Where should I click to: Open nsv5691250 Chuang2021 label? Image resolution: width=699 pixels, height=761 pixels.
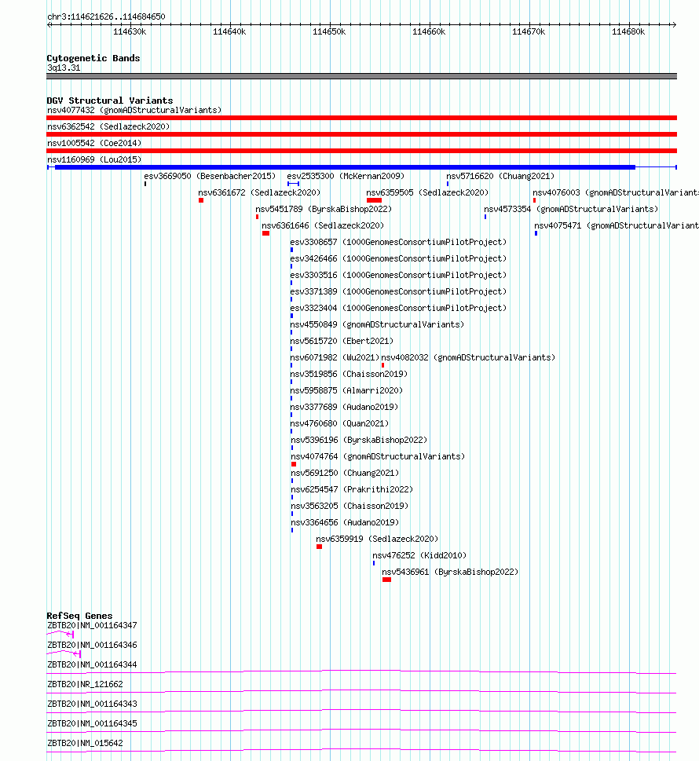pyautogui.click(x=345, y=474)
